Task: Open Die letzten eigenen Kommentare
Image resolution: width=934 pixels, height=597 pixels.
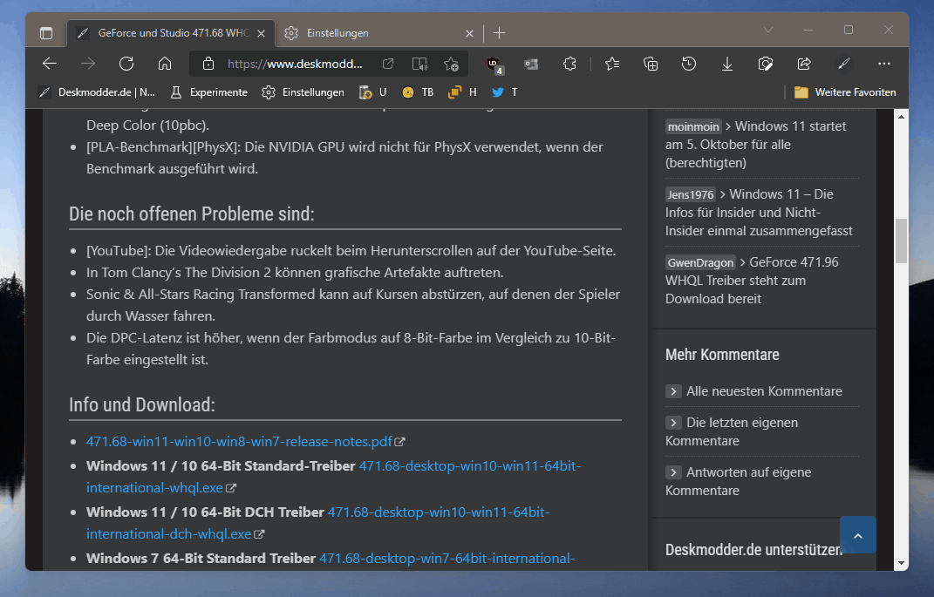Action: pyautogui.click(x=732, y=431)
